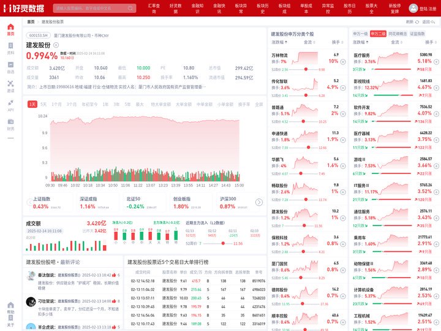The width and height of the screenshot is (441, 331).
Task: Switch to 申万一级 tab
Action: point(360,34)
